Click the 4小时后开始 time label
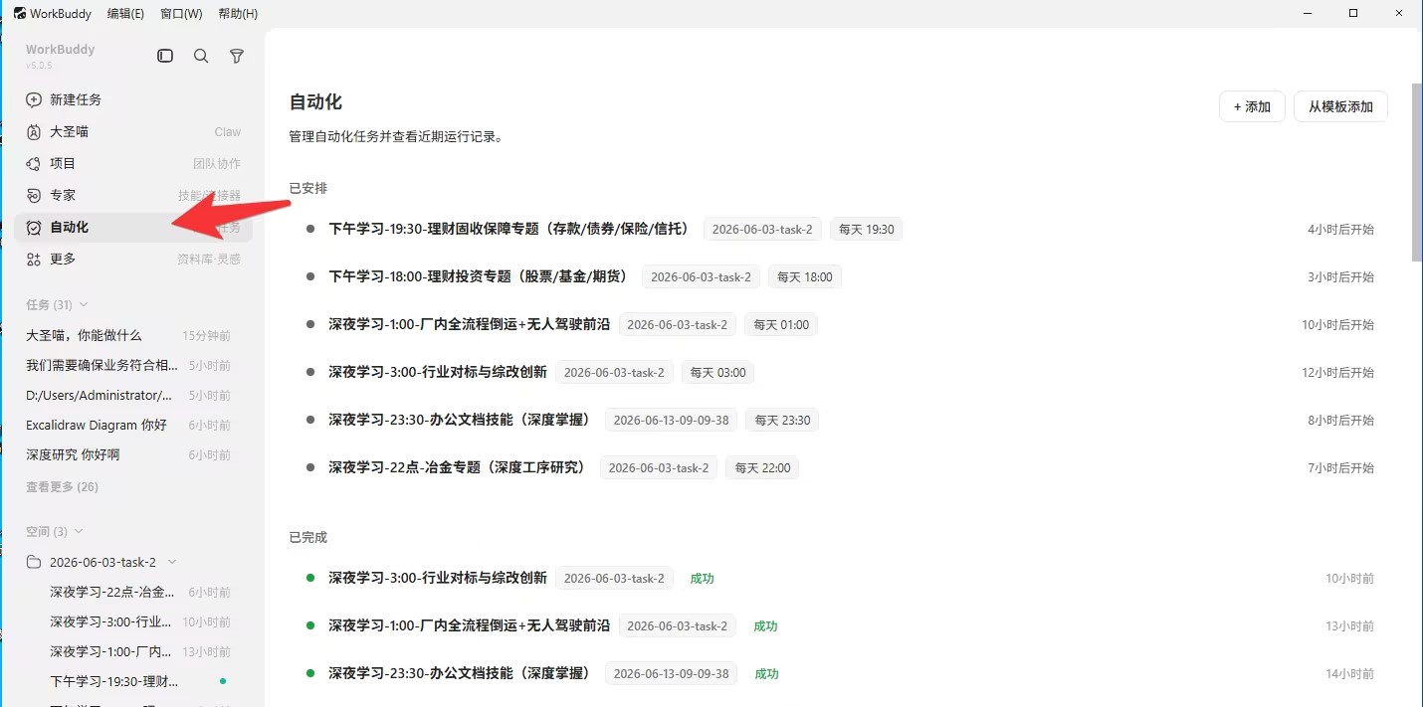 point(1340,229)
